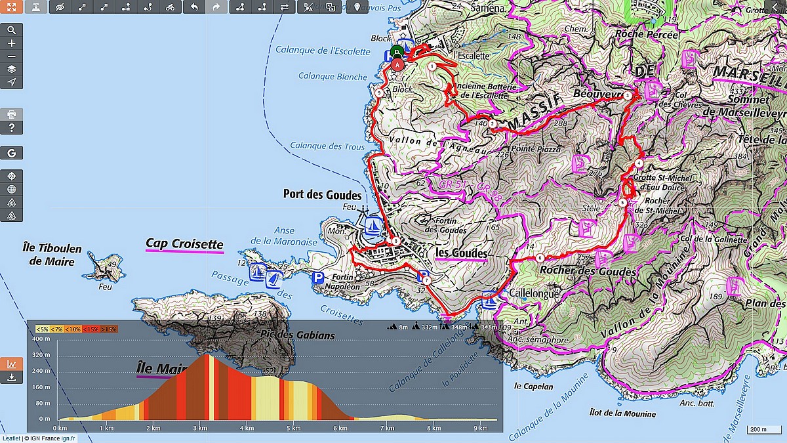The height and width of the screenshot is (443, 787).
Task: Redo the route edit
Action: pyautogui.click(x=216, y=7)
